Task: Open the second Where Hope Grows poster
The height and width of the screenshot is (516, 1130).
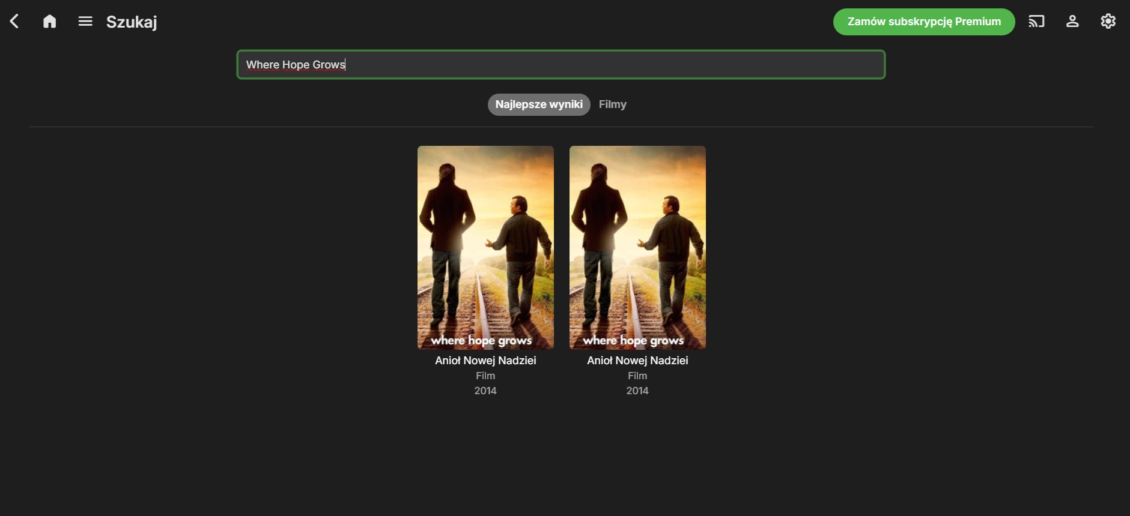Action: (x=637, y=247)
